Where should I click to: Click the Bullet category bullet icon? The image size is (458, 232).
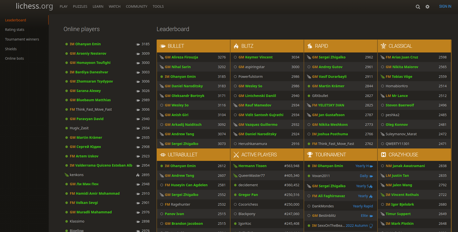pyautogui.click(x=163, y=46)
